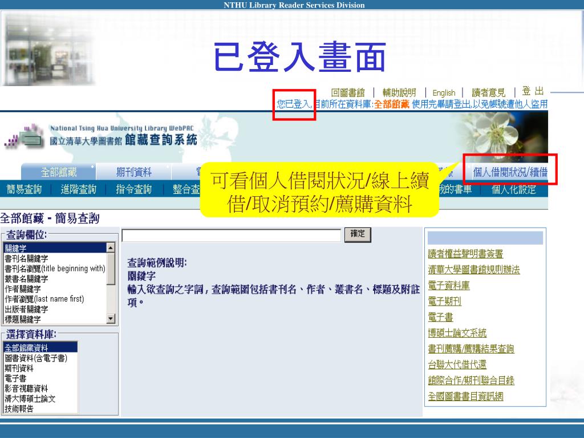Open 全國圖書書目資訊網 link
This screenshot has width=584, height=438.
point(465,396)
